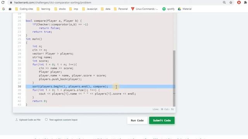Open the imp bookmark folder

74,9
